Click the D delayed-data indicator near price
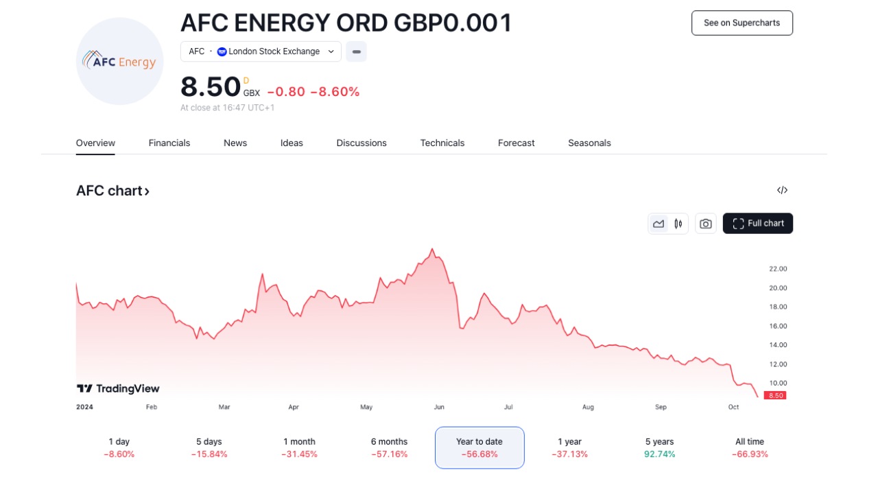878x494 pixels. (246, 81)
